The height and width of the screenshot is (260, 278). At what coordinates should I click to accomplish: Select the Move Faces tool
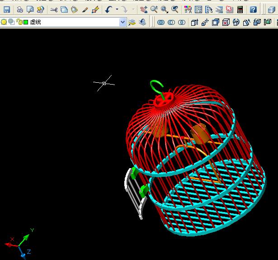coord(205,22)
